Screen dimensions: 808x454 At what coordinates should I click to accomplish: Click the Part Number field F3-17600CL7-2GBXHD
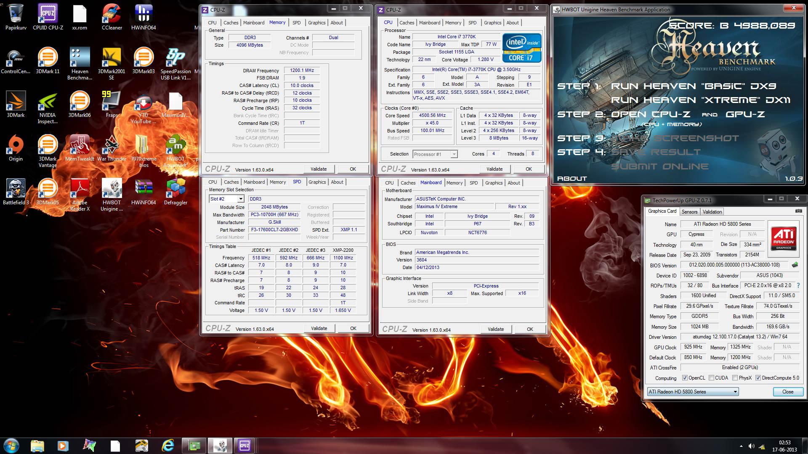tap(274, 230)
